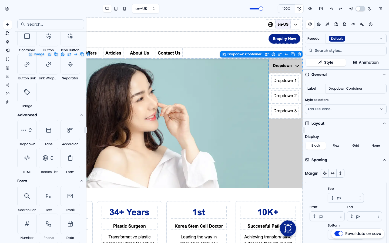Adjust the blue zoom slider handle
Viewport: 389px width, 243px height.
pos(261,9)
